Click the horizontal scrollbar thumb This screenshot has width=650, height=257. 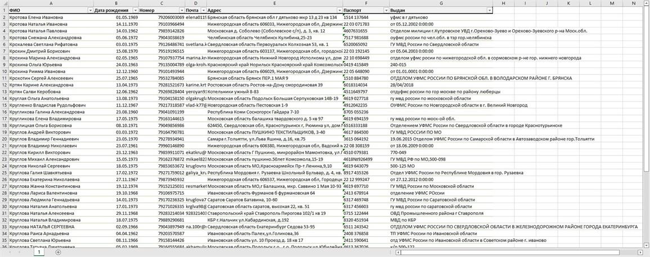pyautogui.click(x=510, y=251)
